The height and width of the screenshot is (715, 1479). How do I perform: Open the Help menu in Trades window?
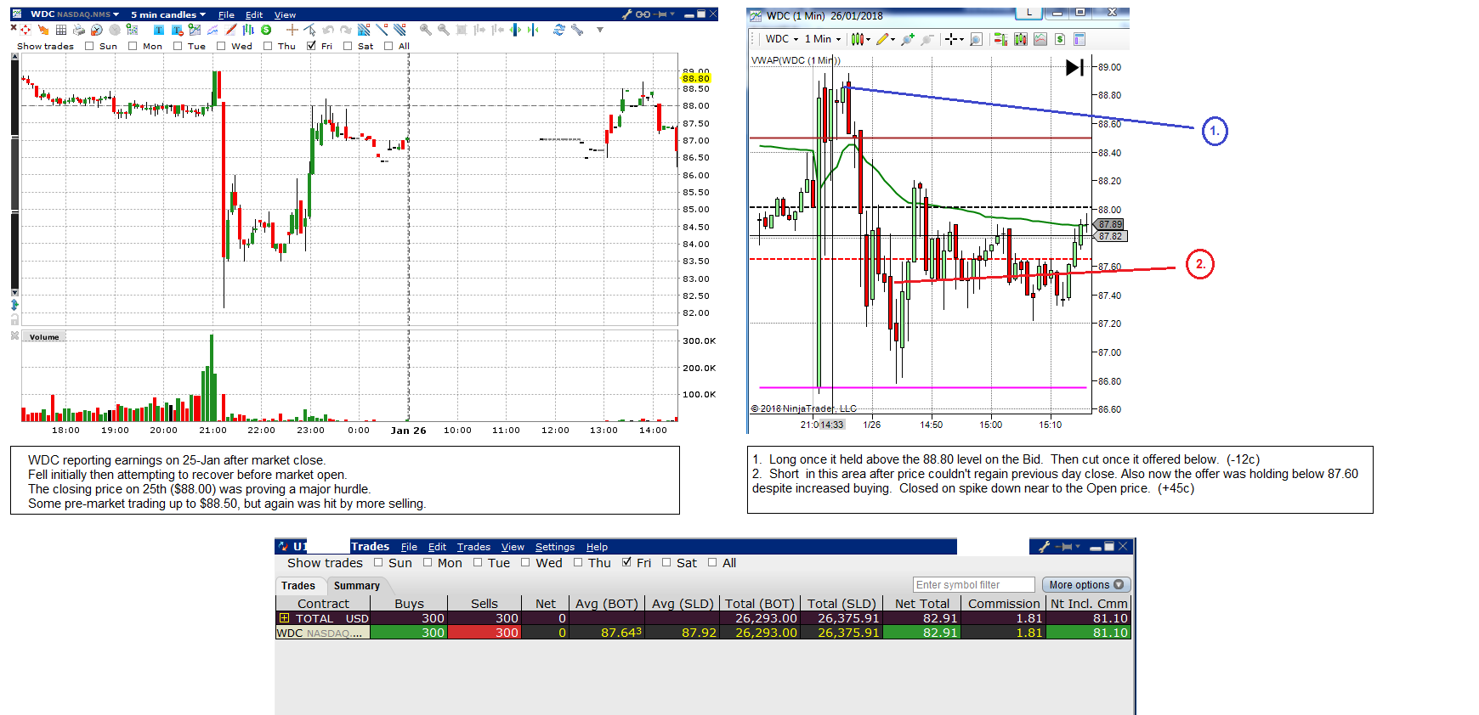(597, 547)
